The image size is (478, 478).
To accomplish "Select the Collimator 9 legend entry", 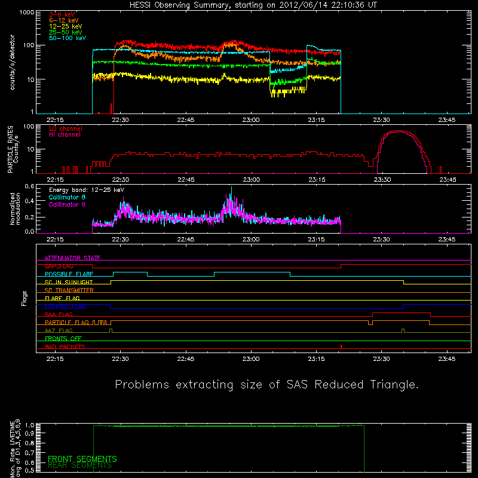I will (67, 204).
